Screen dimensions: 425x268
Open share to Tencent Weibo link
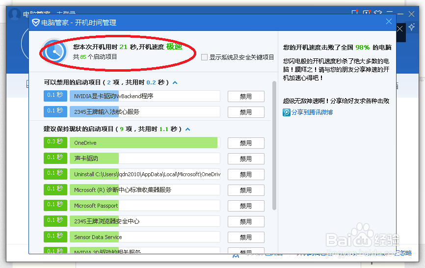[x=312, y=112]
